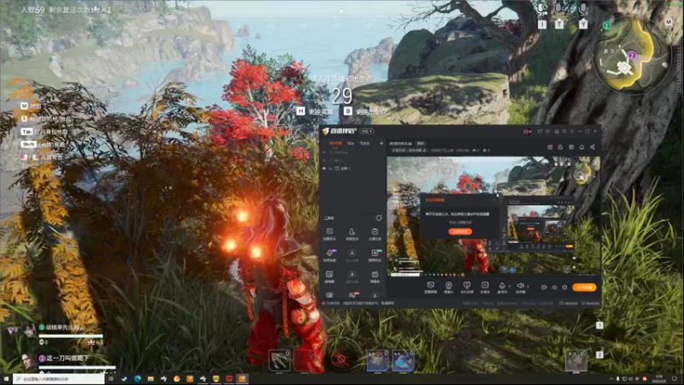Viewport: 684px width, 385px height.
Task: Mute the speaker in the bottom toolbar
Action: pos(521,287)
